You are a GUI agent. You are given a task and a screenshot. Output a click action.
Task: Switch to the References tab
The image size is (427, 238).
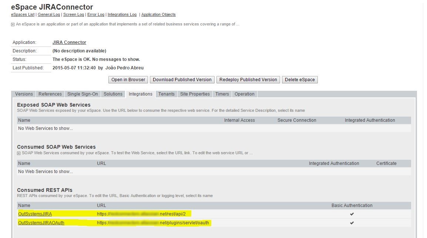(x=50, y=94)
